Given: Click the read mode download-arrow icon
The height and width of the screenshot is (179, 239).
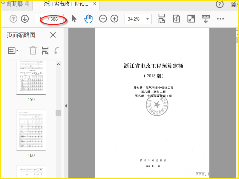Looking at the screenshot, I should click(206, 19).
